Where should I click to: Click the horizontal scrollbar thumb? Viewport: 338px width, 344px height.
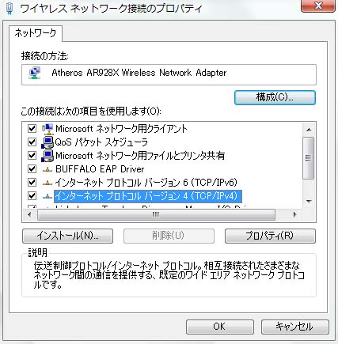pyautogui.click(x=156, y=214)
